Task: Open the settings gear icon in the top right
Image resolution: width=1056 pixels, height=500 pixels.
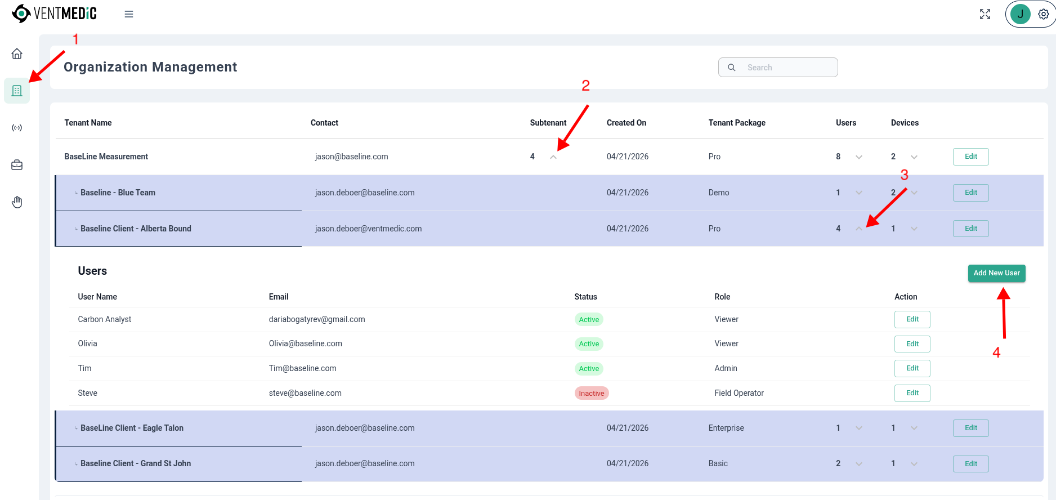Action: [x=1044, y=14]
